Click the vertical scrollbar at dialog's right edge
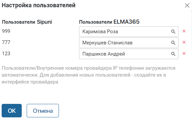The width and height of the screenshot is (192, 119). pyautogui.click(x=191, y=29)
